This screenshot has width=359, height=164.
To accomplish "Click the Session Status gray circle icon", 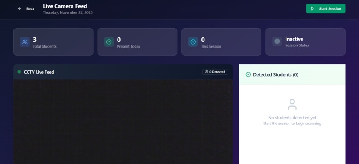I will pos(277,41).
